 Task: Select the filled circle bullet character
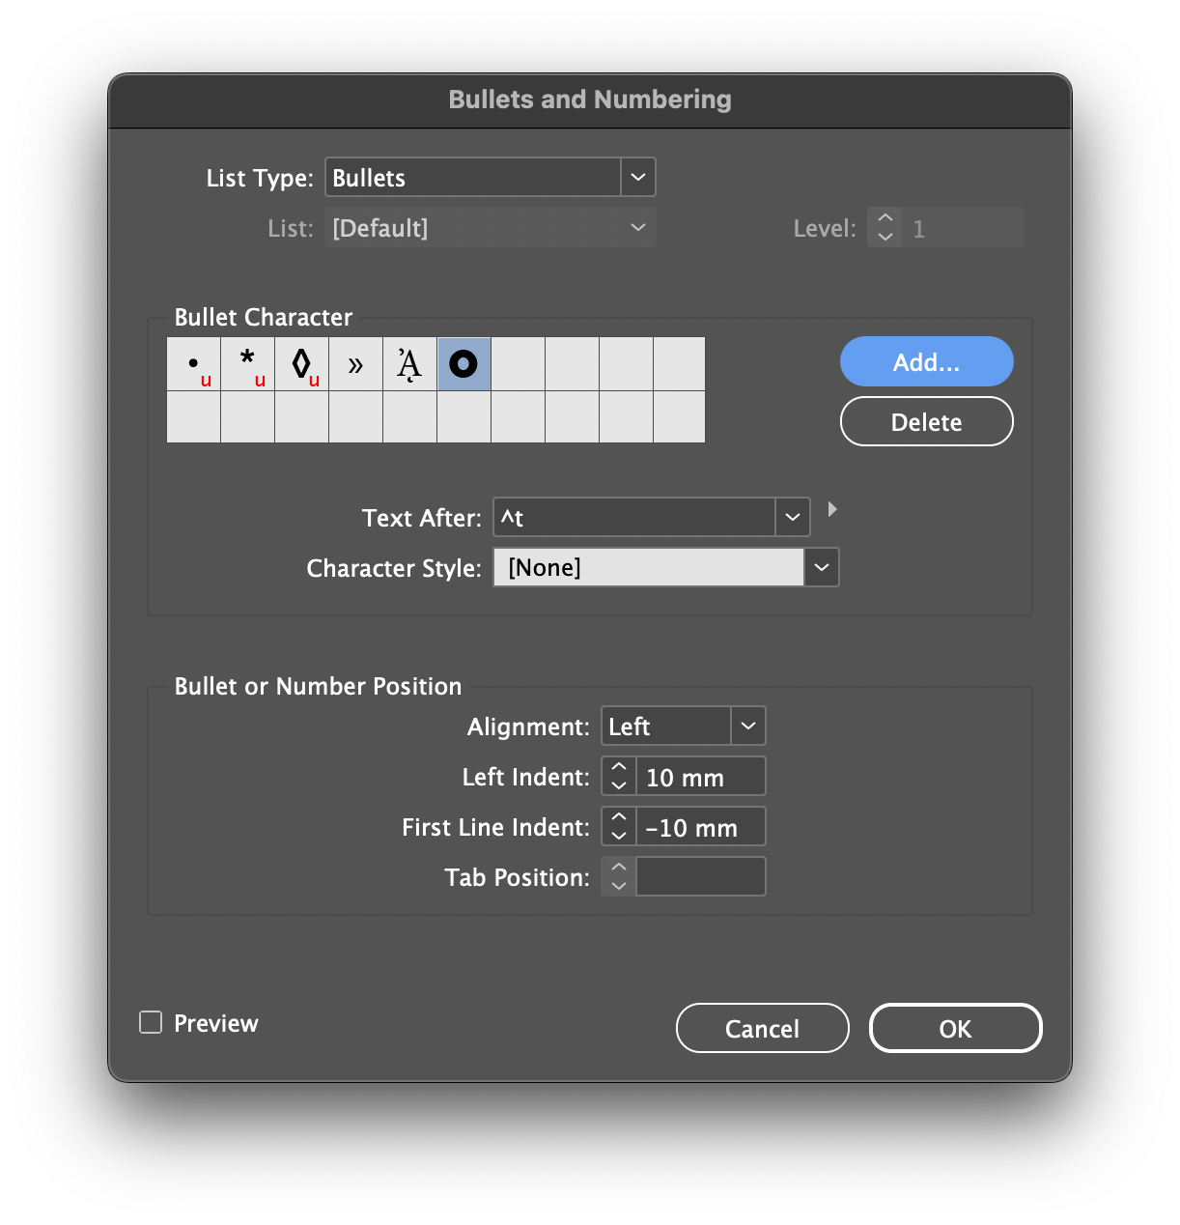point(464,364)
